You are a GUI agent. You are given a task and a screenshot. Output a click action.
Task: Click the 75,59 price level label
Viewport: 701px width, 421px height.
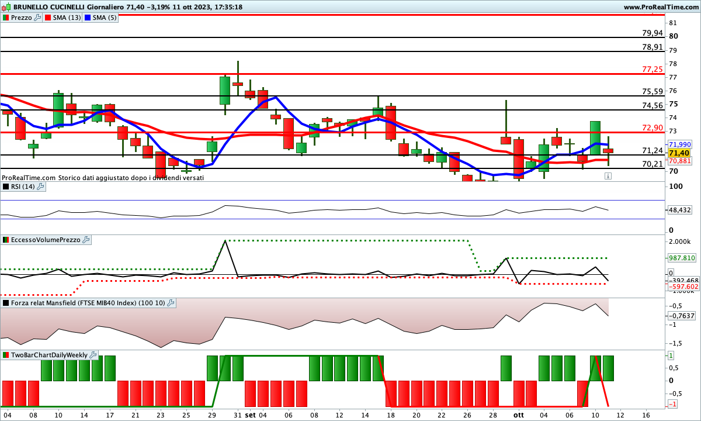coord(652,91)
